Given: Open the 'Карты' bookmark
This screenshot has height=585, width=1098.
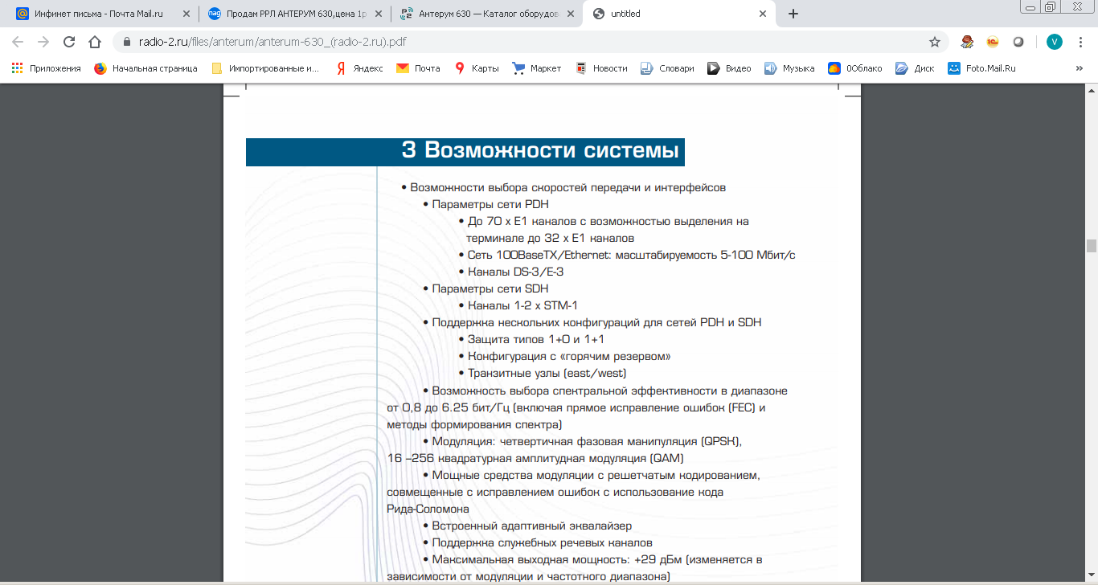Looking at the screenshot, I should point(477,68).
